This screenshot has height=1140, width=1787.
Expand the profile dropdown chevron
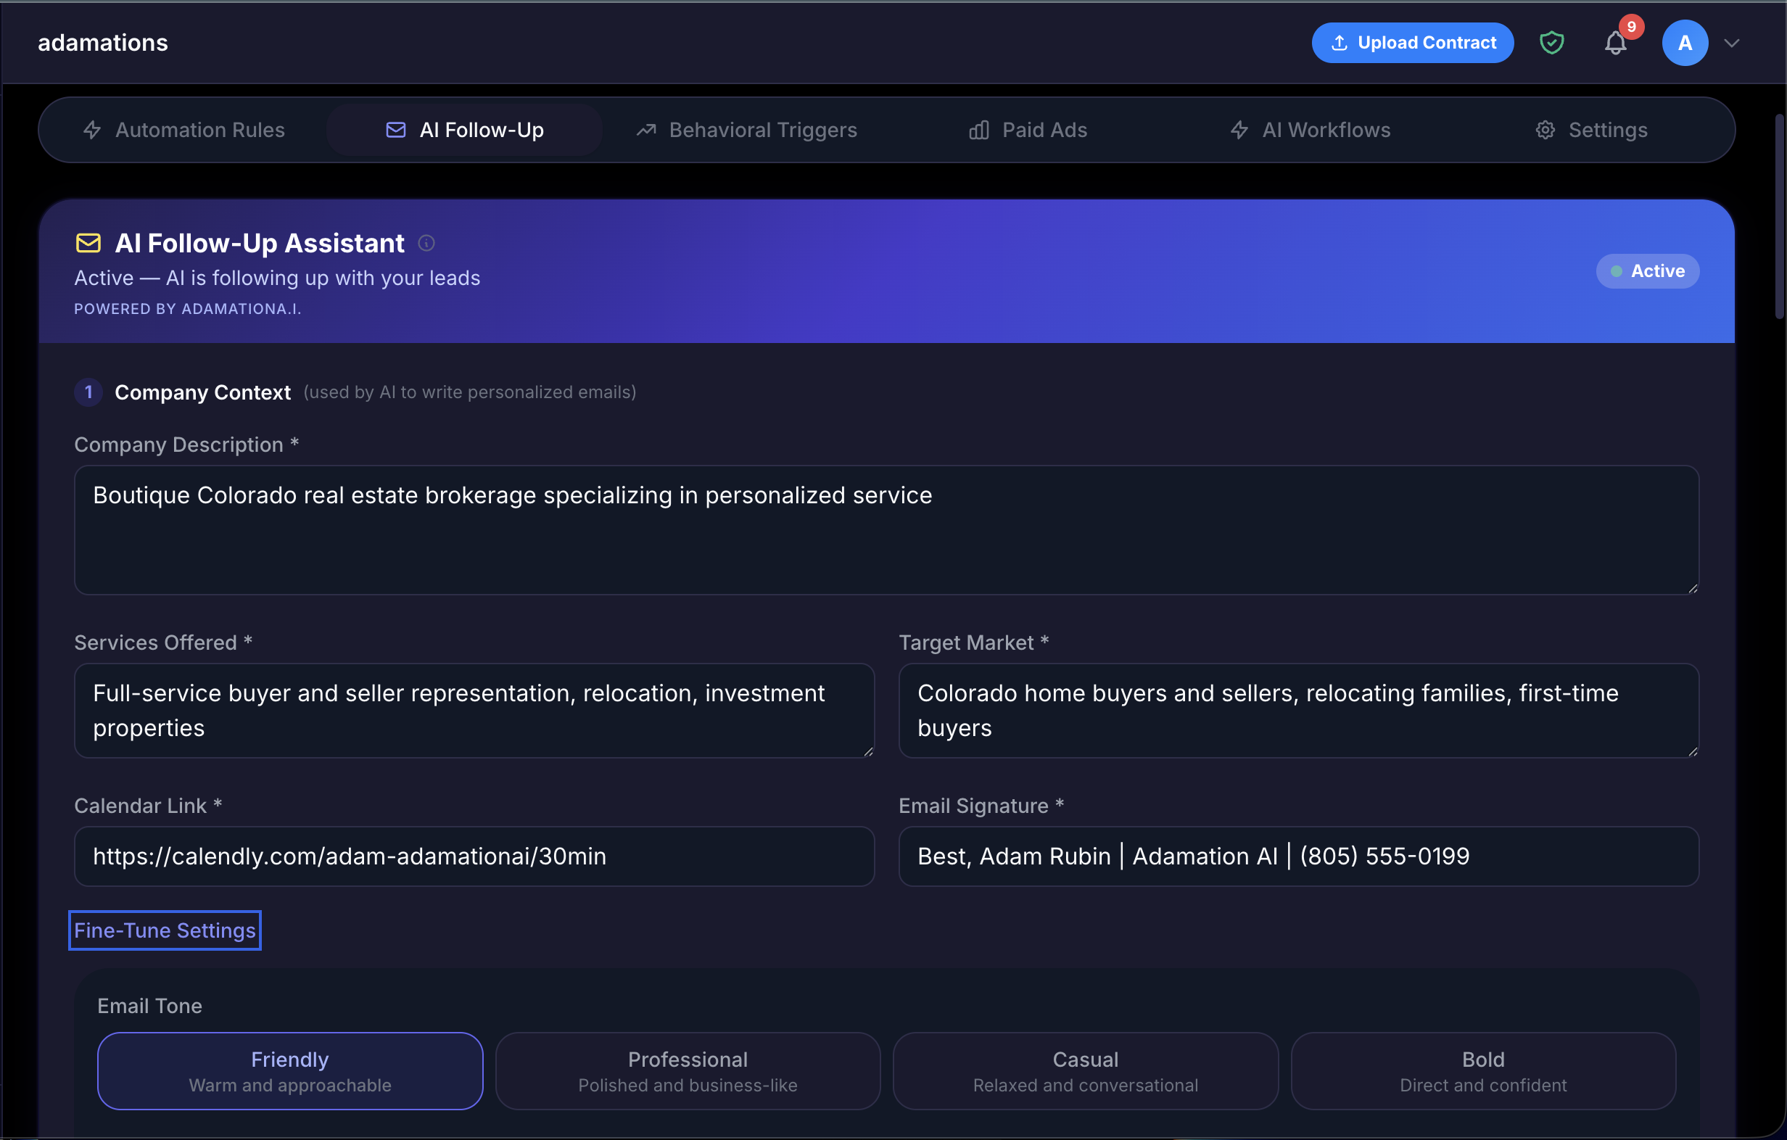click(x=1732, y=42)
